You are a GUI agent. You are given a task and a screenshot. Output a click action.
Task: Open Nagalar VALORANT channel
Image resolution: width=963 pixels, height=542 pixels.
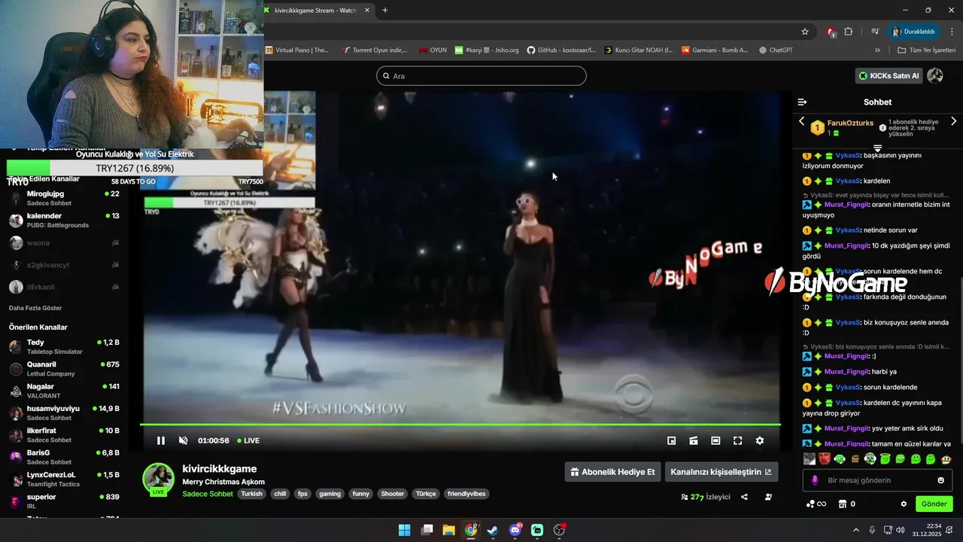click(64, 391)
